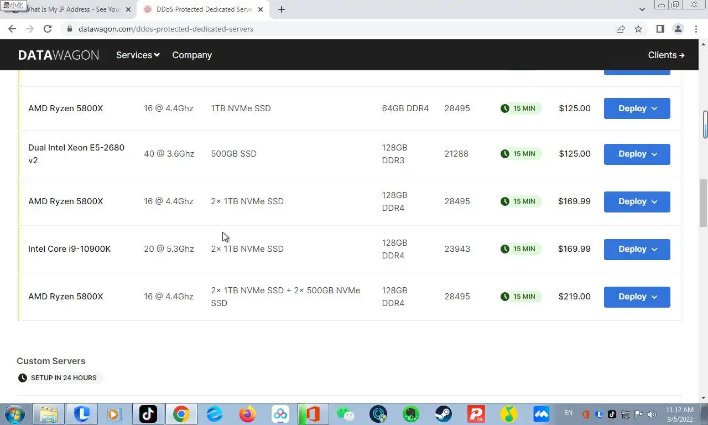Deploy the $169.99 AMD Ryzen 5800X server

click(637, 201)
